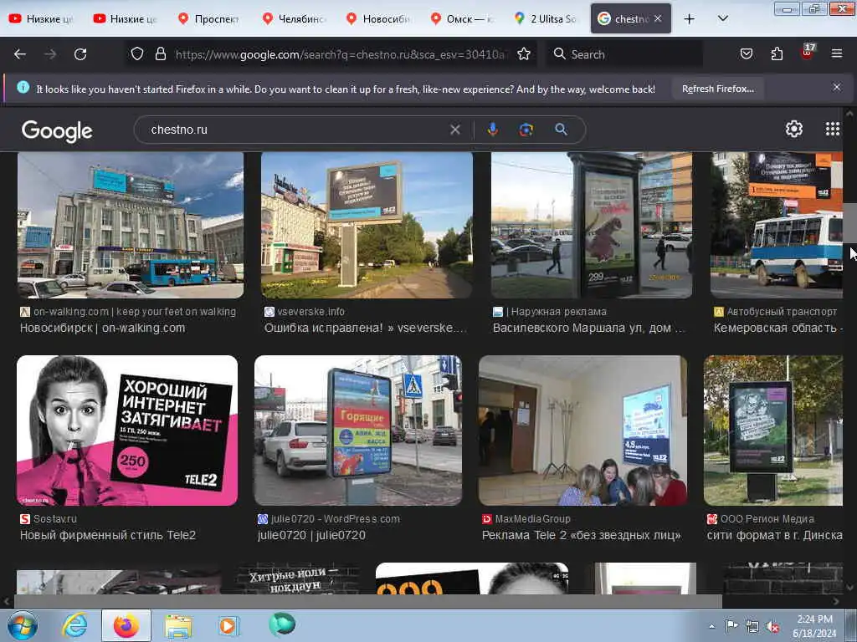Open the Автобусный транспорт bus image
The height and width of the screenshot is (642, 857).
point(777,225)
